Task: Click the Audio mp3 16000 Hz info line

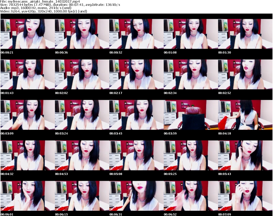Action: pos(36,8)
